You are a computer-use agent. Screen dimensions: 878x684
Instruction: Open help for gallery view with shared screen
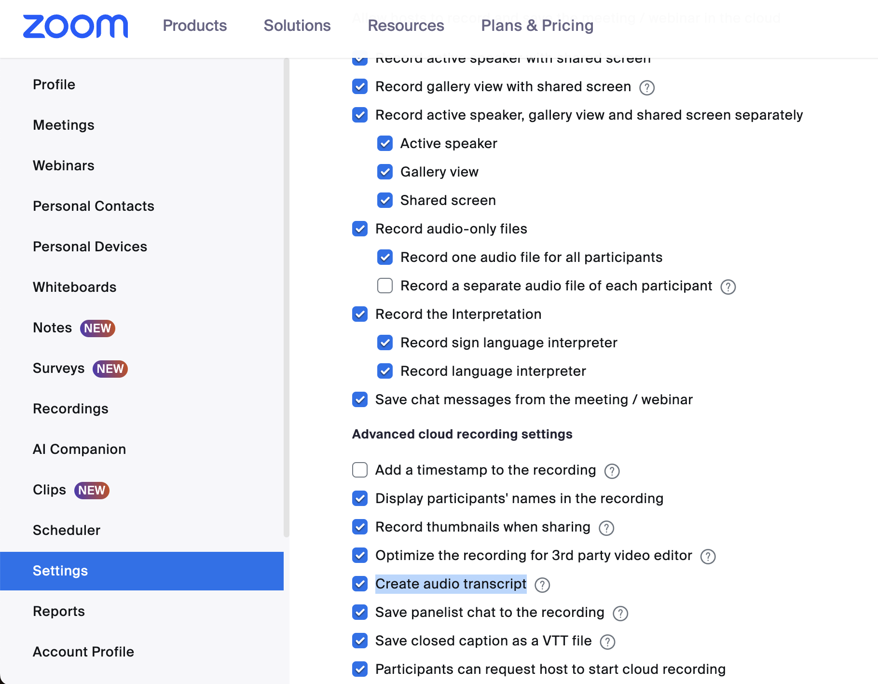[x=646, y=88]
